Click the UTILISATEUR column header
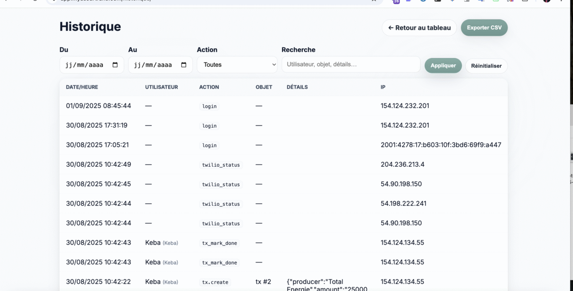The image size is (573, 291). 161,87
